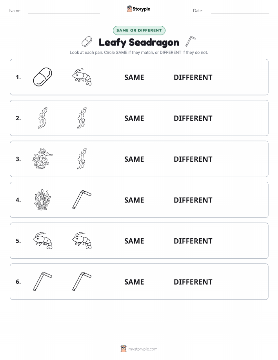Select DIFFERENT for row 4
278x360 pixels.
(193, 200)
